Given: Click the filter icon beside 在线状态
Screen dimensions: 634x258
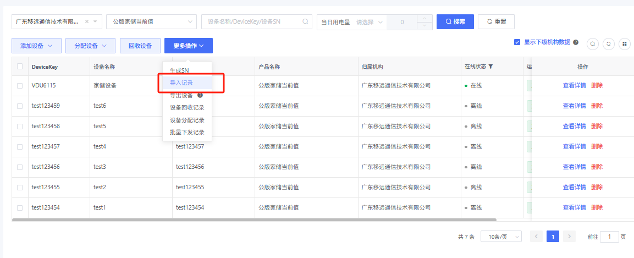Looking at the screenshot, I should pos(490,67).
